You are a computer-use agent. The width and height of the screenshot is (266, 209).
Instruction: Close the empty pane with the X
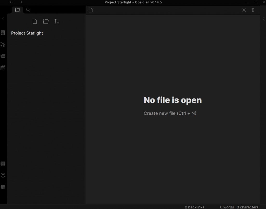(244, 10)
